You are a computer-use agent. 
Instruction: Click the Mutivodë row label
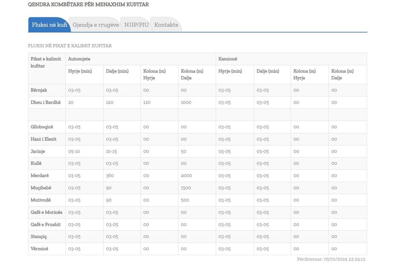41,200
